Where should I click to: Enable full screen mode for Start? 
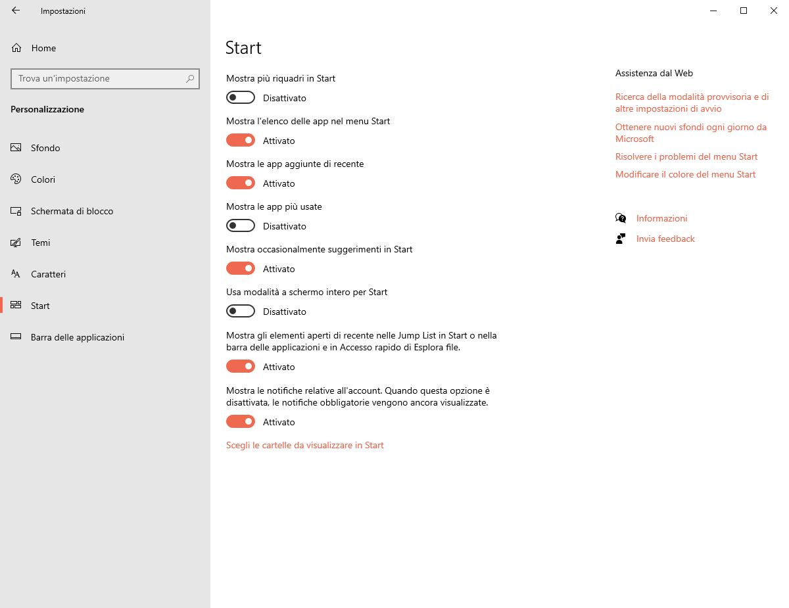coord(241,312)
